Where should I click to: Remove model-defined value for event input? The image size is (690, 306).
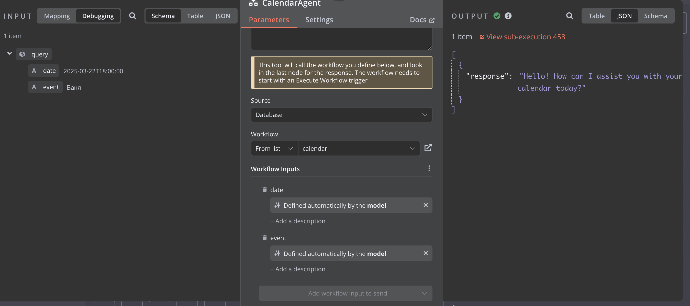coord(426,253)
